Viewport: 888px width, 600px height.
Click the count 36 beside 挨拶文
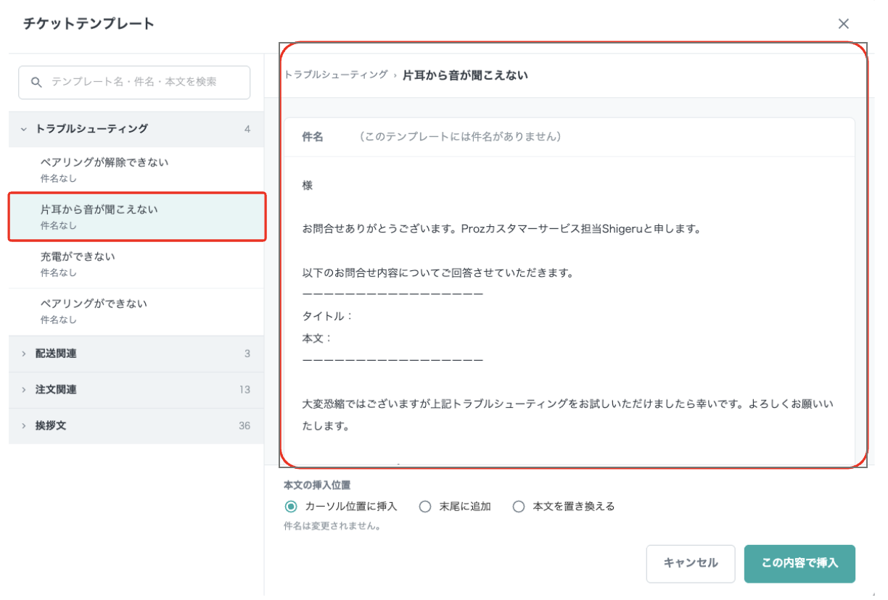coord(244,426)
